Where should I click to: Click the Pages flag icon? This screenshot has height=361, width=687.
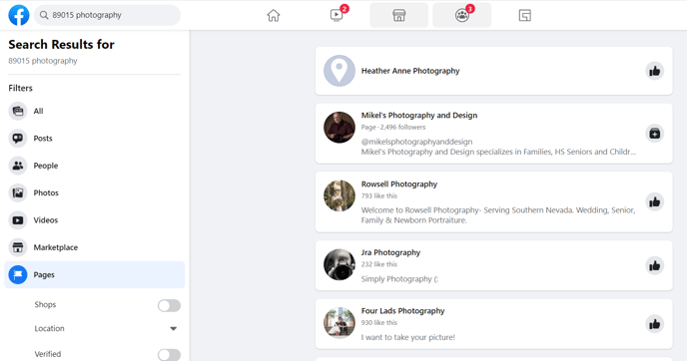click(x=18, y=275)
